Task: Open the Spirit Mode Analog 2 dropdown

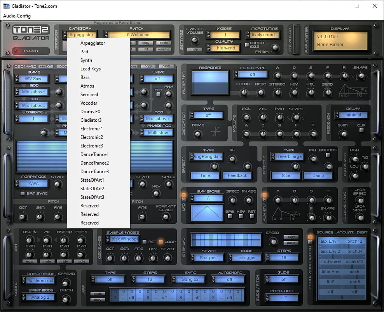Action: (x=40, y=297)
